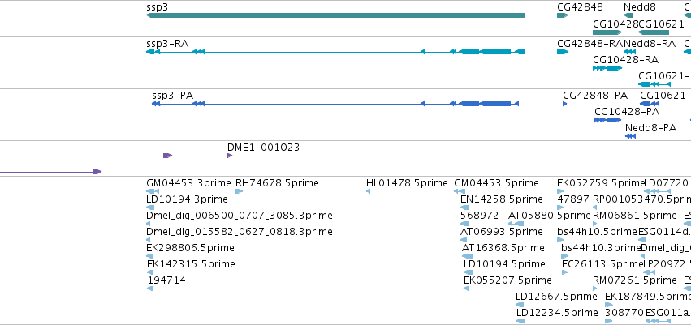Select the ssp3 gene bar
The image size is (691, 325).
tap(335, 15)
